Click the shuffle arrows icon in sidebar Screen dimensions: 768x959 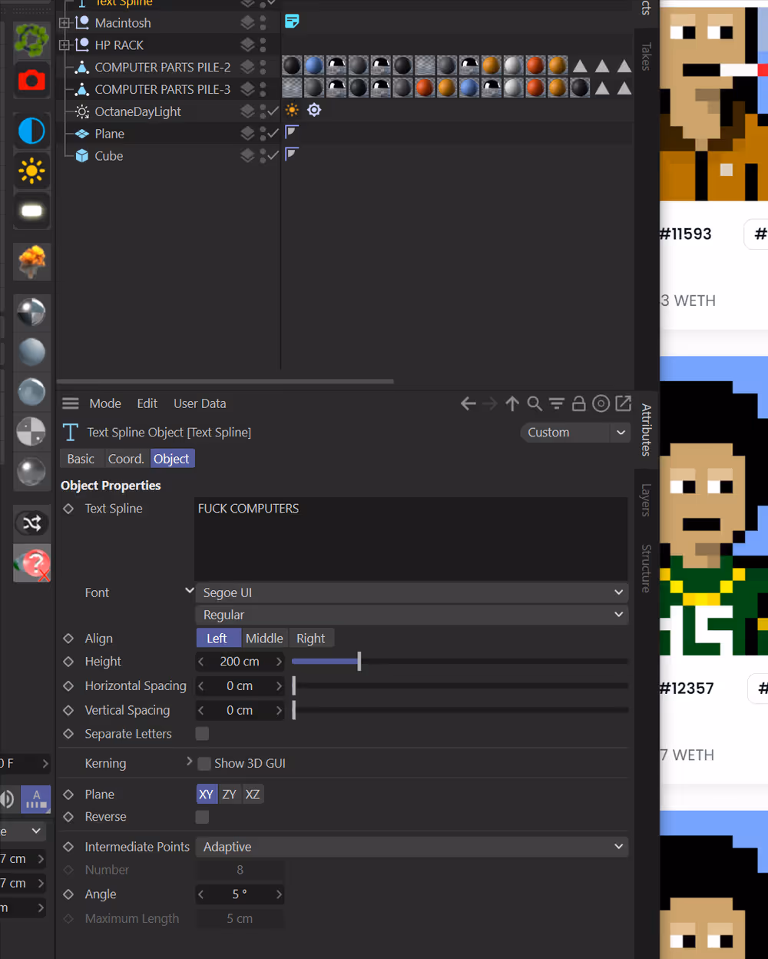[x=31, y=523]
